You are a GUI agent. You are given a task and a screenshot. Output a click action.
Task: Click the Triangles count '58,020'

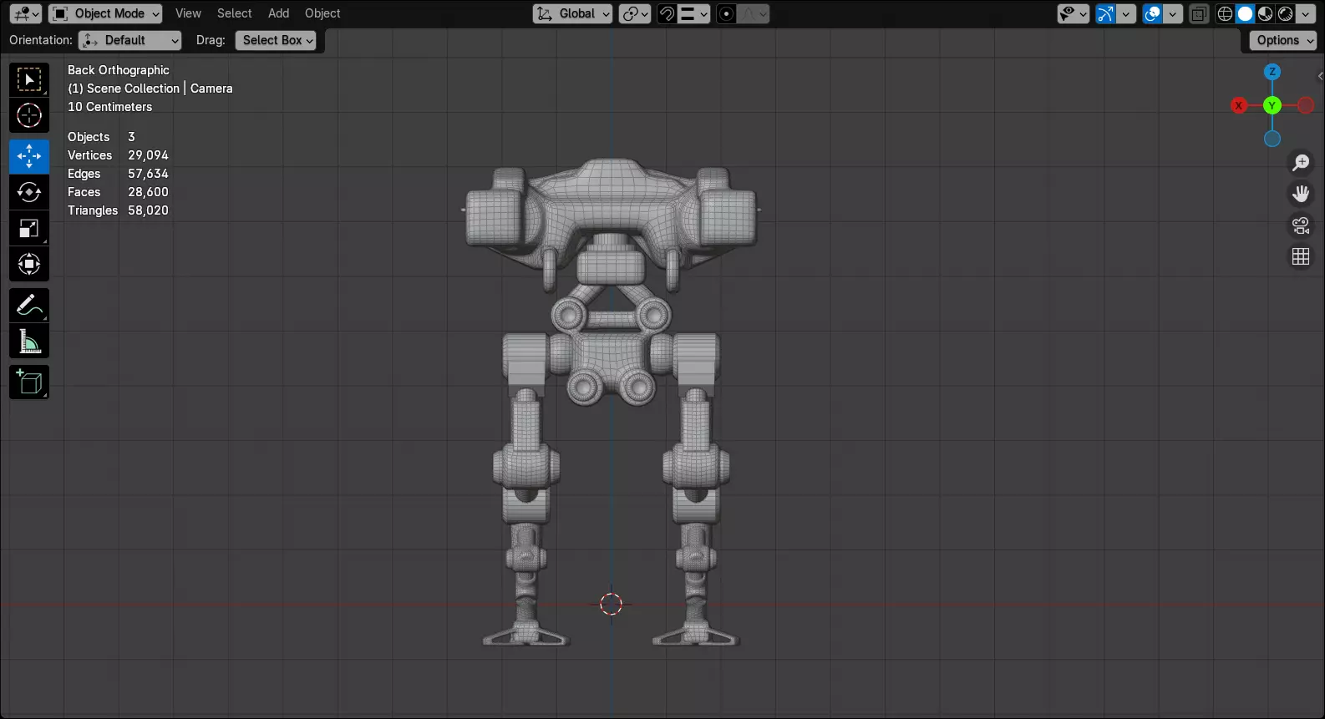tap(148, 210)
